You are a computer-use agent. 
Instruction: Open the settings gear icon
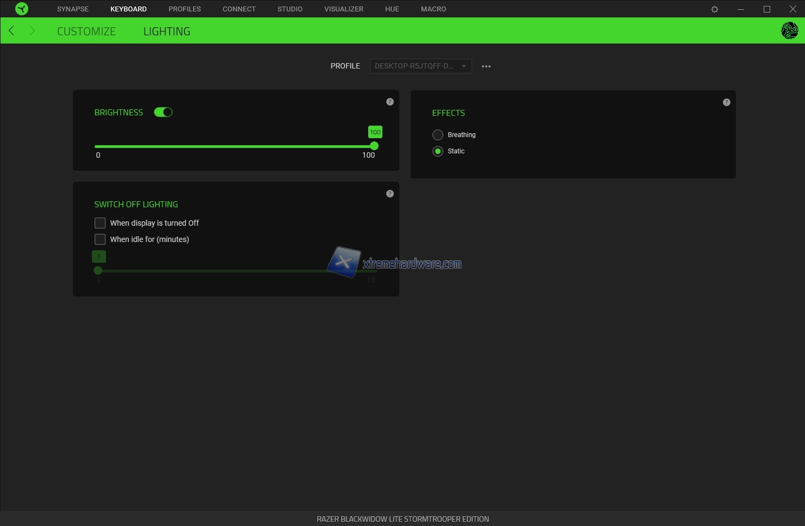point(715,9)
